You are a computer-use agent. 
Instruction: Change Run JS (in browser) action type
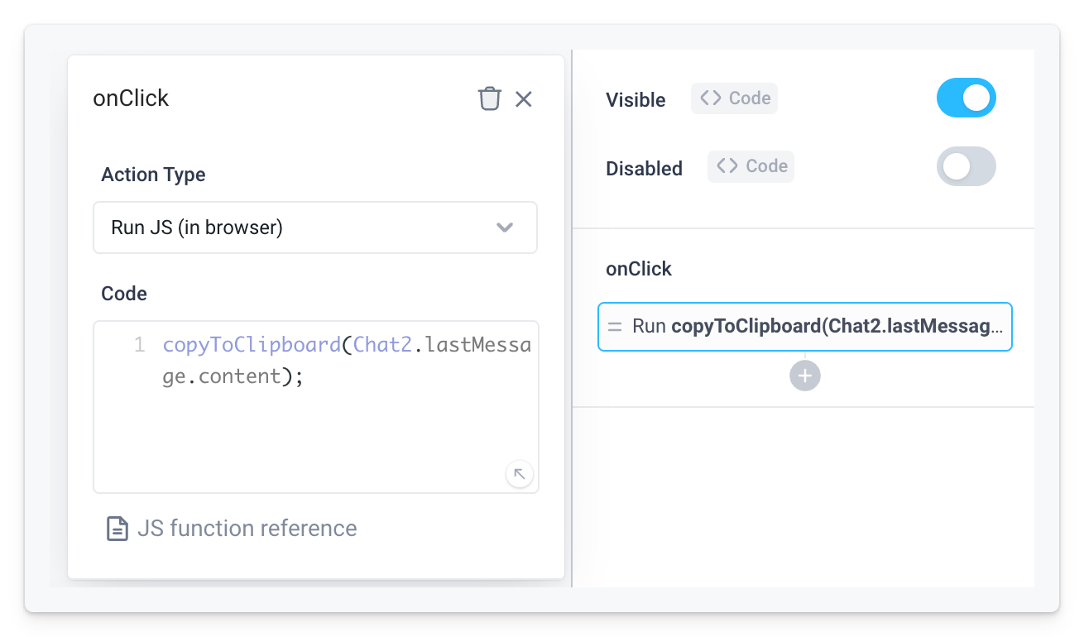tap(314, 227)
